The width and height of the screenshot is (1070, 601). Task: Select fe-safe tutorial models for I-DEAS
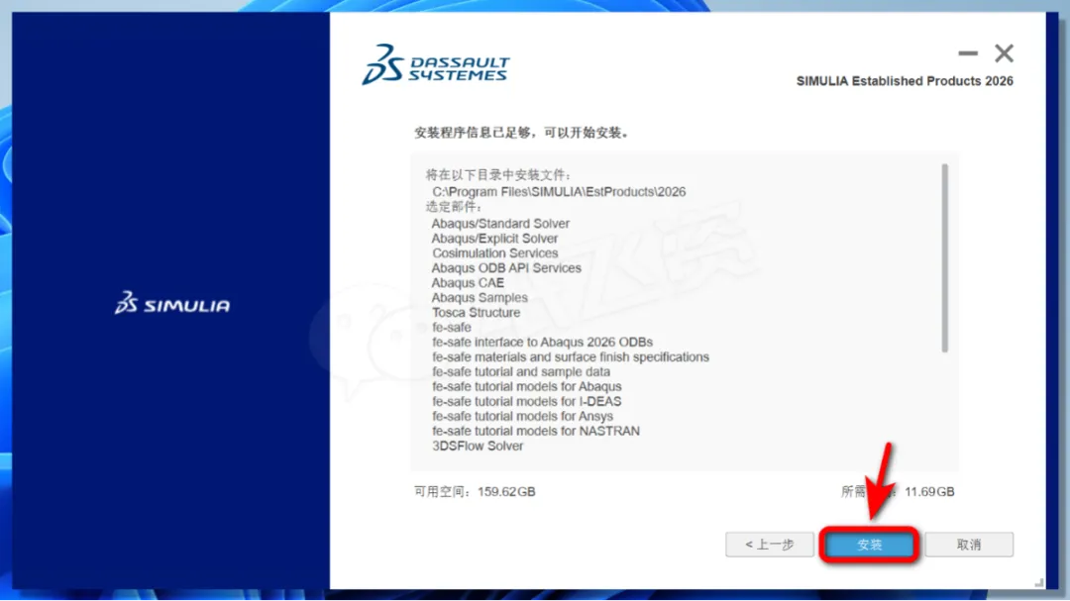(x=527, y=402)
